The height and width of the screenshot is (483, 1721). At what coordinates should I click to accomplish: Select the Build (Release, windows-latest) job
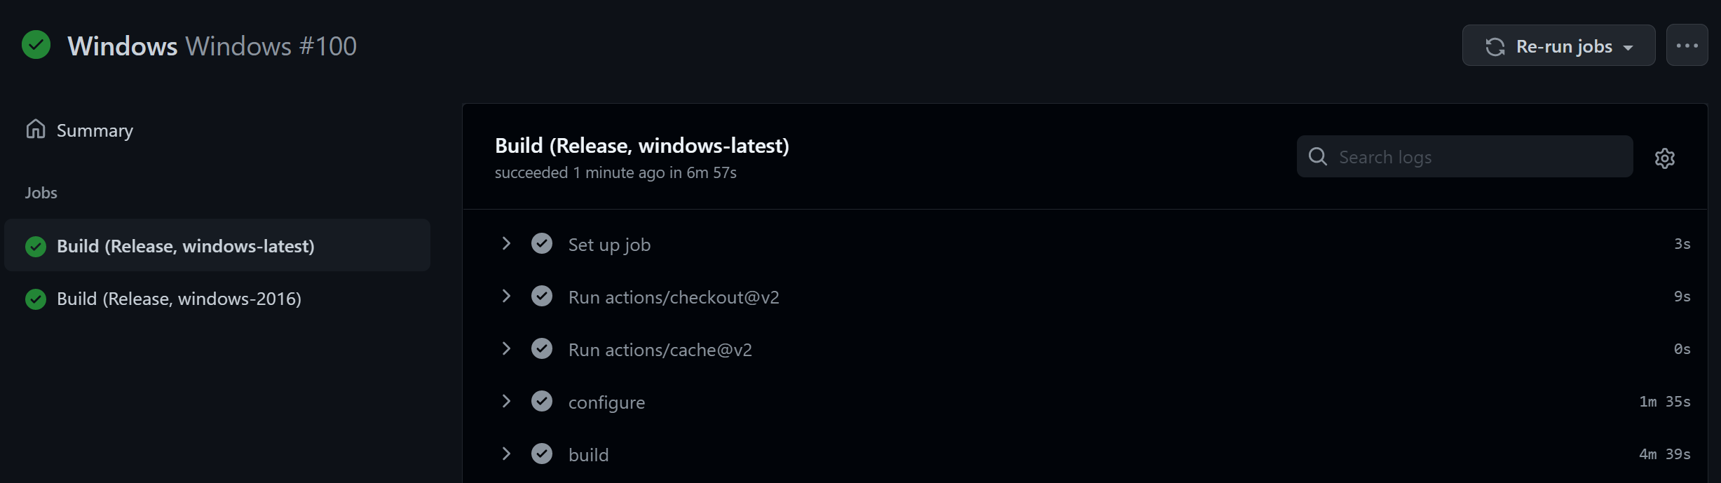tap(186, 246)
